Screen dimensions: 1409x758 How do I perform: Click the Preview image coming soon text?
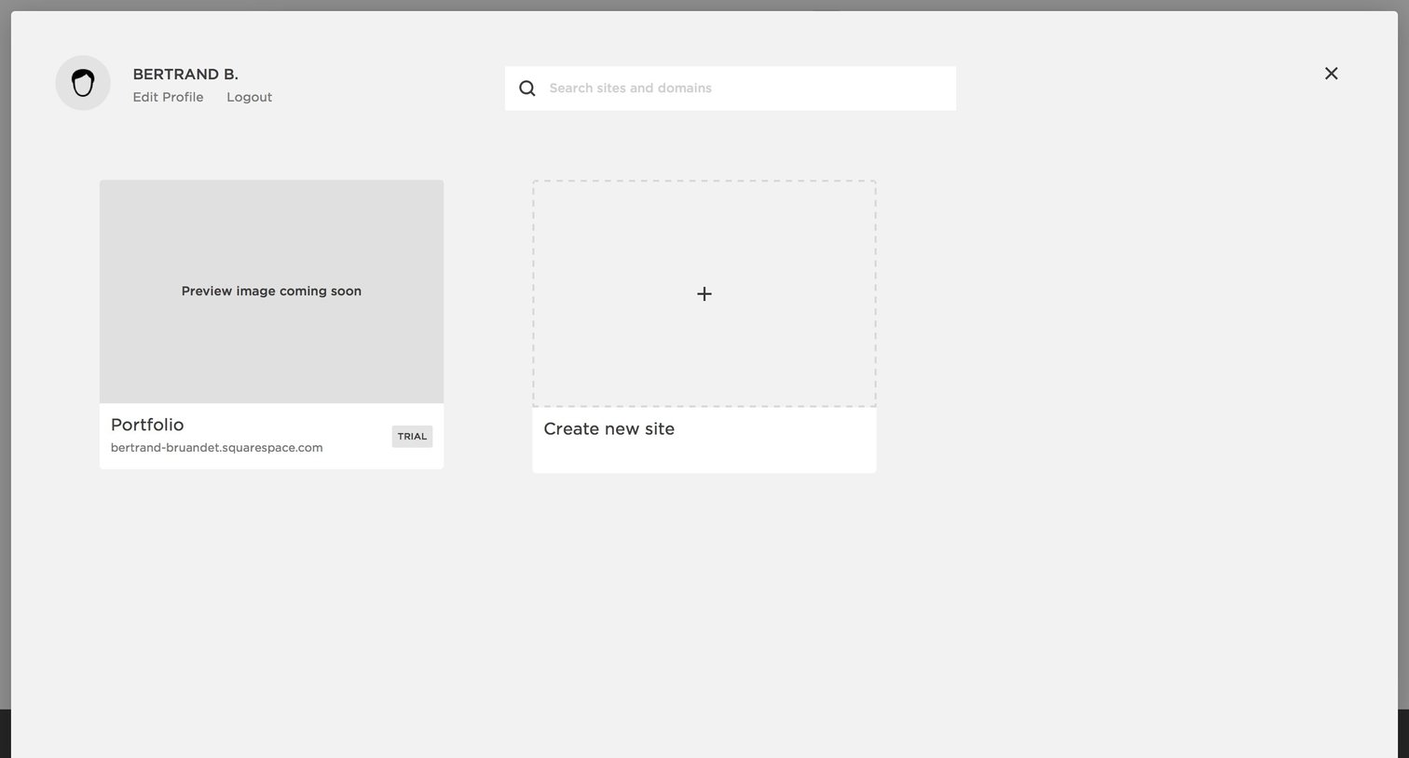271,291
